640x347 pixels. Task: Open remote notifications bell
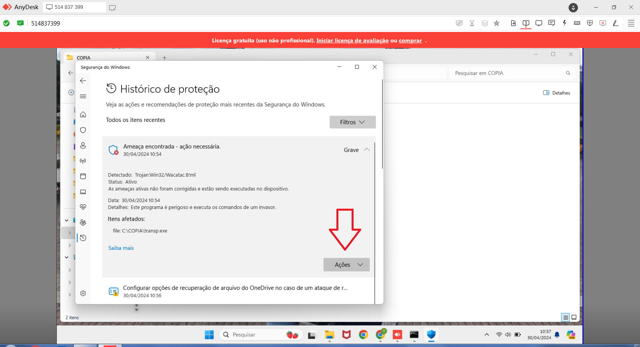point(557,335)
